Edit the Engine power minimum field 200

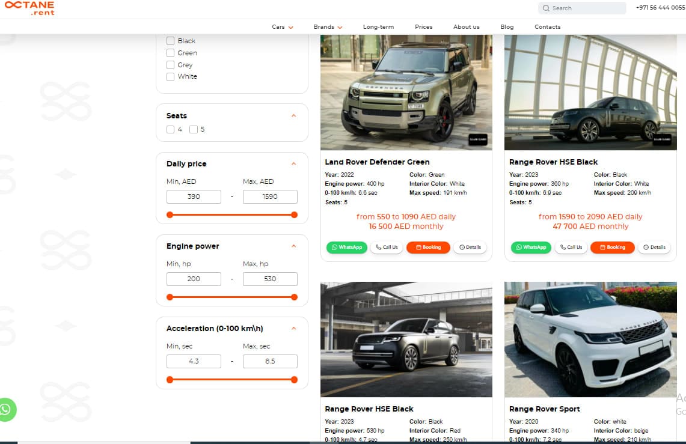[x=194, y=279]
